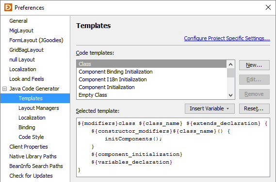Click the New... template button

(x=254, y=65)
